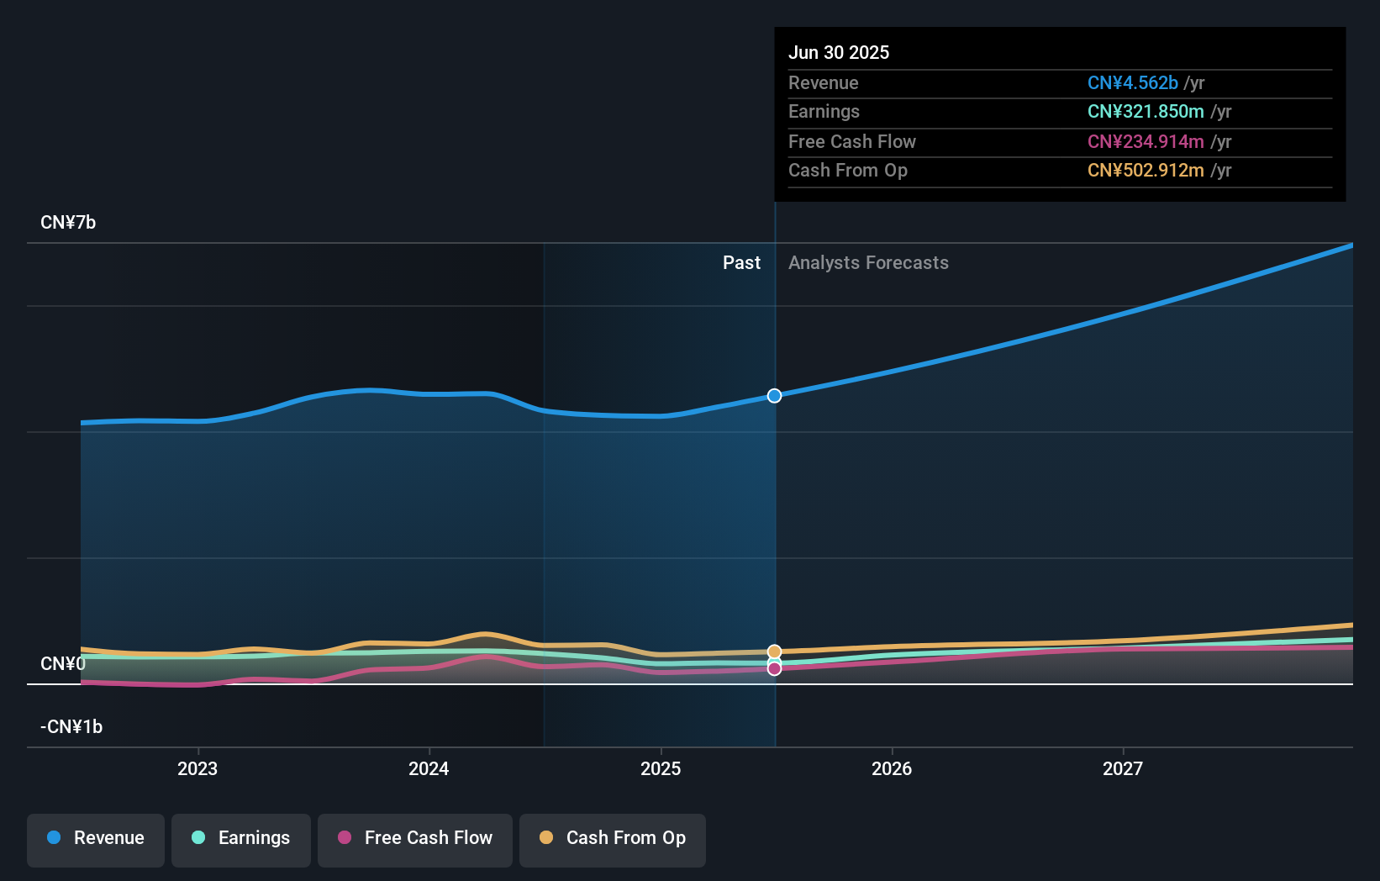Select the orange Cash From Op data point
This screenshot has height=881, width=1380.
point(774,652)
